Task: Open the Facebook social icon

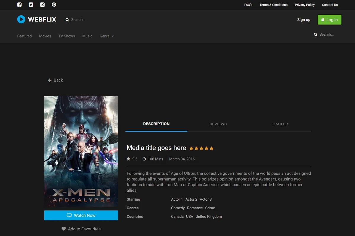Action: (x=20, y=5)
